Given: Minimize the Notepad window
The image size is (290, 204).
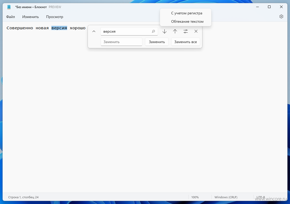Looking at the screenshot, I should coord(257,7).
